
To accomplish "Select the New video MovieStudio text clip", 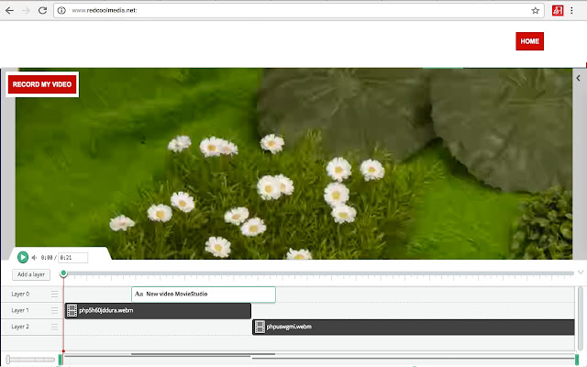I will click(204, 295).
